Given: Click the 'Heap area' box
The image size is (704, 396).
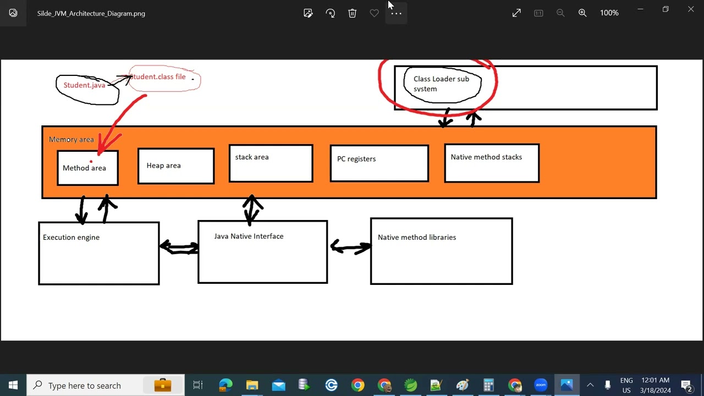Looking at the screenshot, I should [176, 166].
